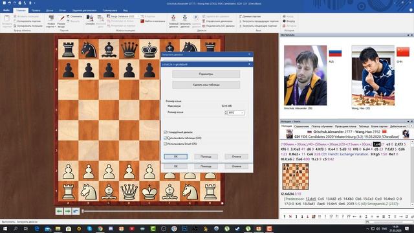Click Copy position (Копировать позицию)
The image size is (414, 233).
28,26
